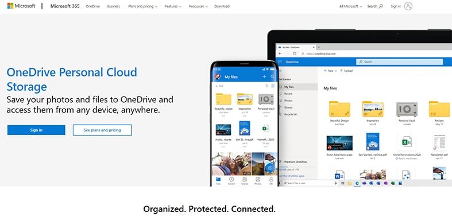Expand the Features dropdown menu
The width and height of the screenshot is (452, 216).
point(173,6)
